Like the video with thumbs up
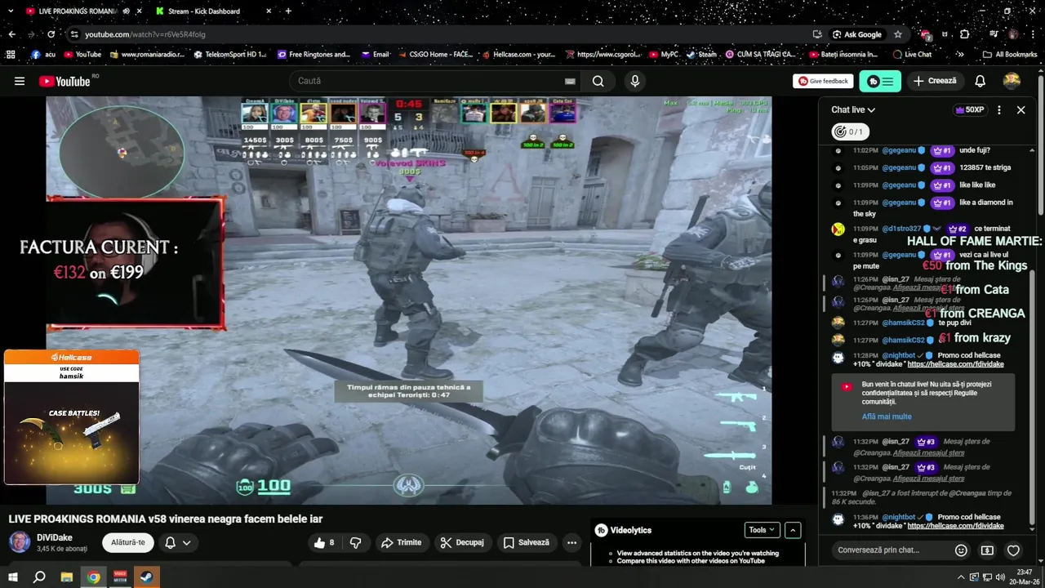Viewport: 1045px width, 588px height. [x=324, y=542]
